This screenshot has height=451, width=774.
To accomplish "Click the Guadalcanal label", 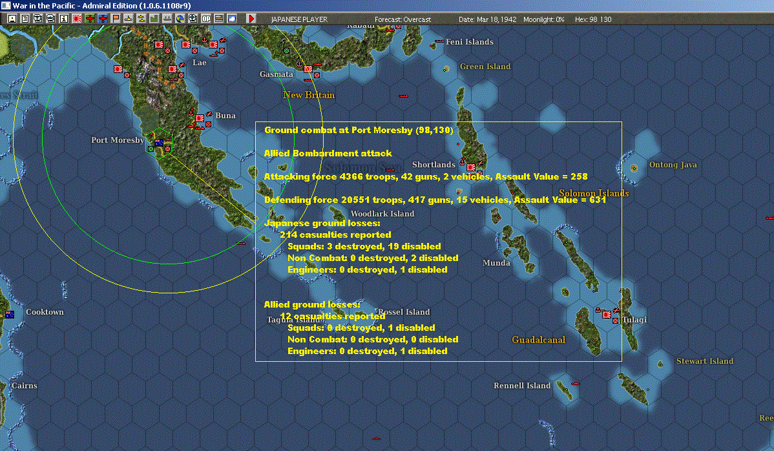I will pyautogui.click(x=539, y=340).
